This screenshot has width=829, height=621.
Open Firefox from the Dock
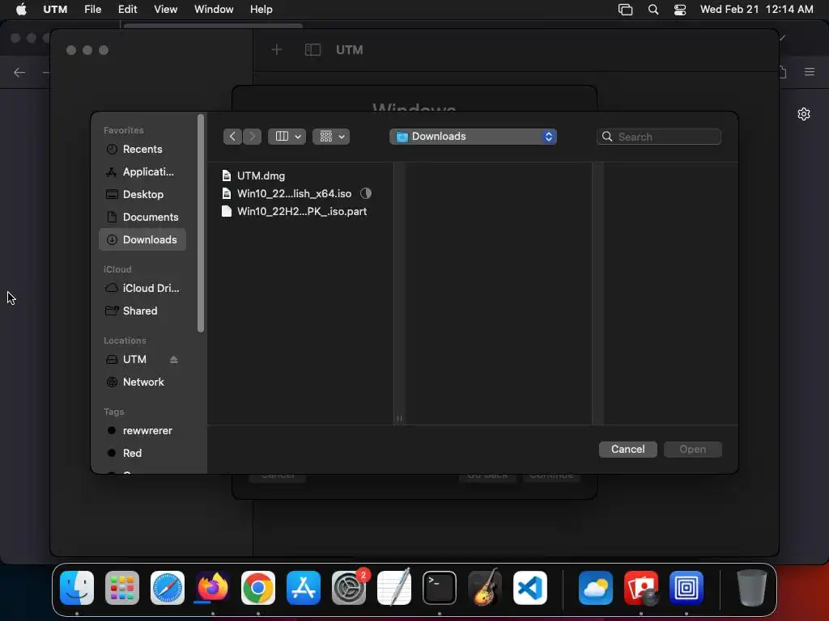pyautogui.click(x=213, y=588)
